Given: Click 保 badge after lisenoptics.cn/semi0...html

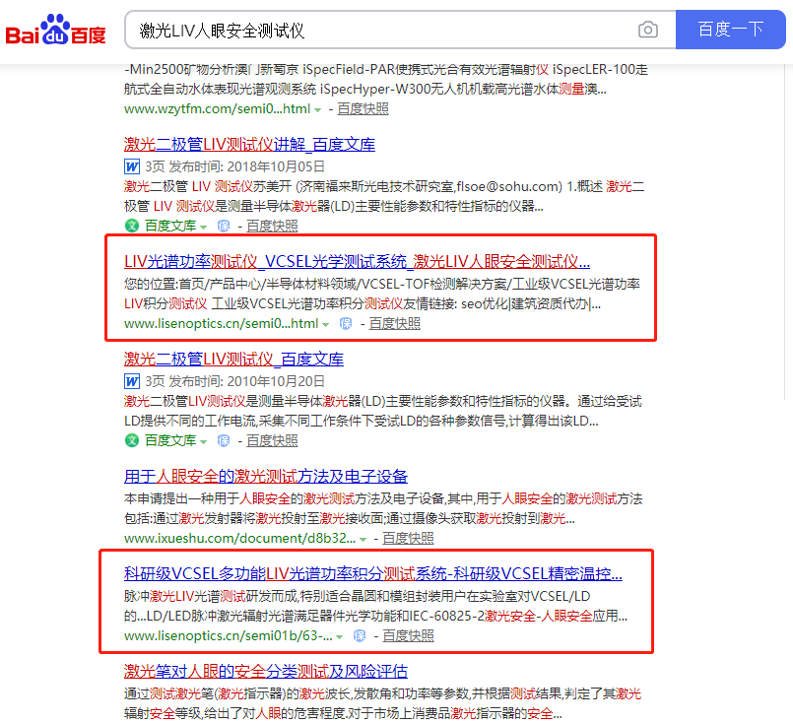Looking at the screenshot, I should pyautogui.click(x=346, y=324).
